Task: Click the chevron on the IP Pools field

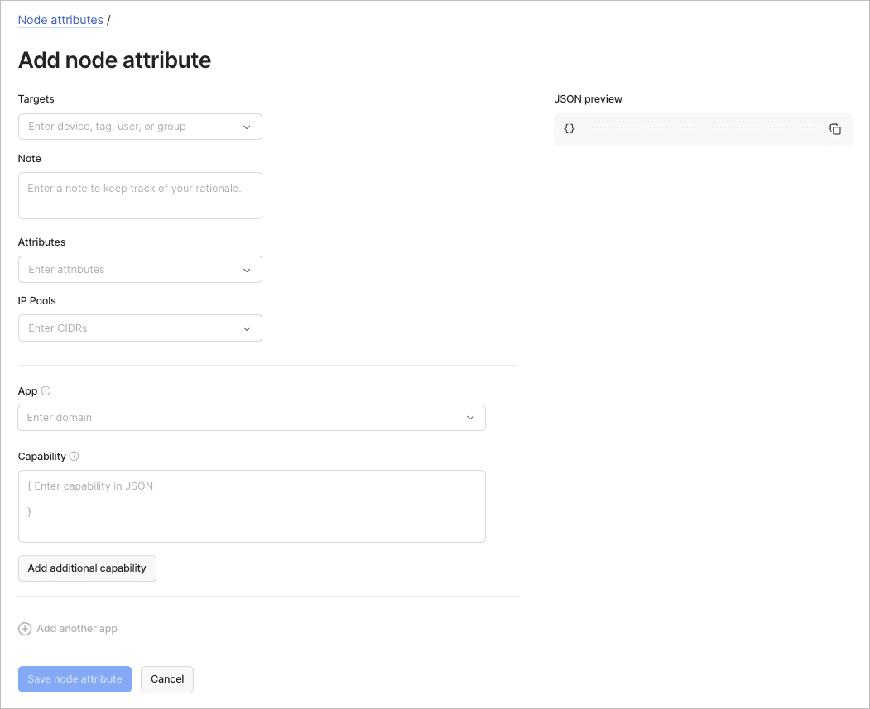Action: [x=247, y=328]
